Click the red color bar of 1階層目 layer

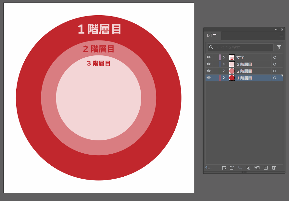(220, 78)
